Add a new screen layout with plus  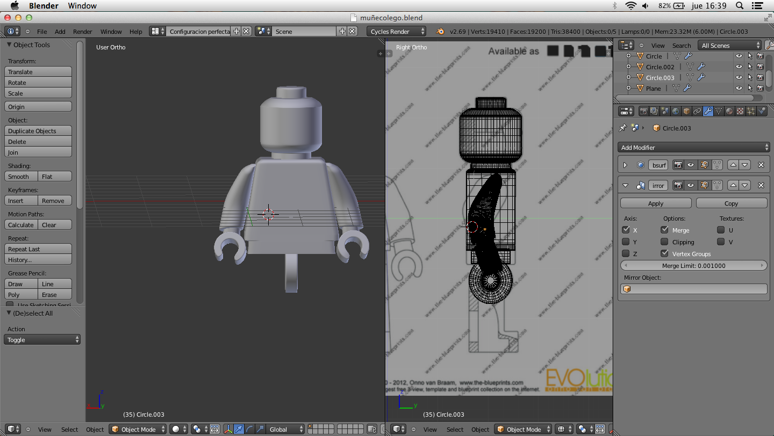tap(236, 31)
